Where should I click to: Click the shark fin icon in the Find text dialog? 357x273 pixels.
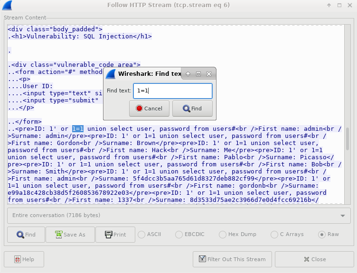pyautogui.click(x=111, y=74)
